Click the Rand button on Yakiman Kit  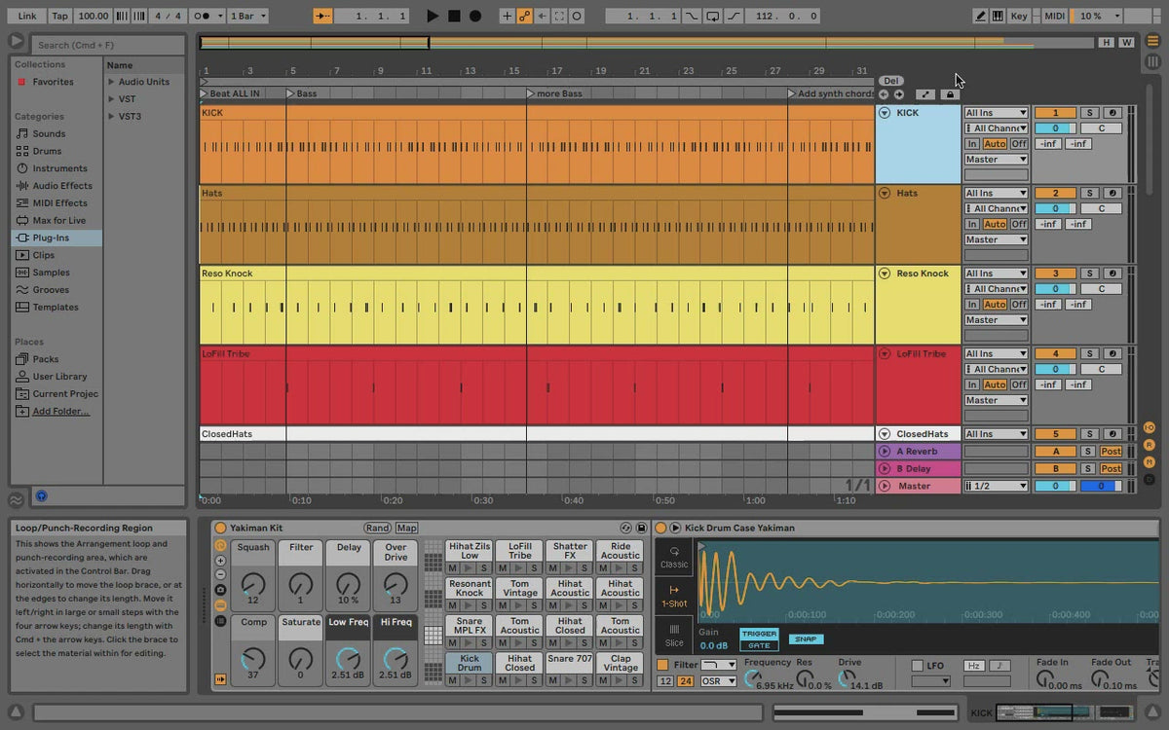click(x=378, y=527)
